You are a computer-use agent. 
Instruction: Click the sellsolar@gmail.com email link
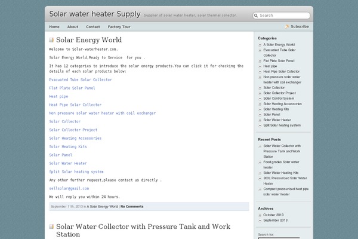tap(69, 188)
